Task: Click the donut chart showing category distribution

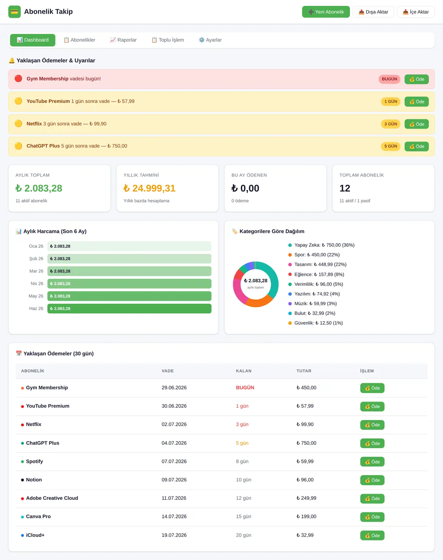Action: 256,284
